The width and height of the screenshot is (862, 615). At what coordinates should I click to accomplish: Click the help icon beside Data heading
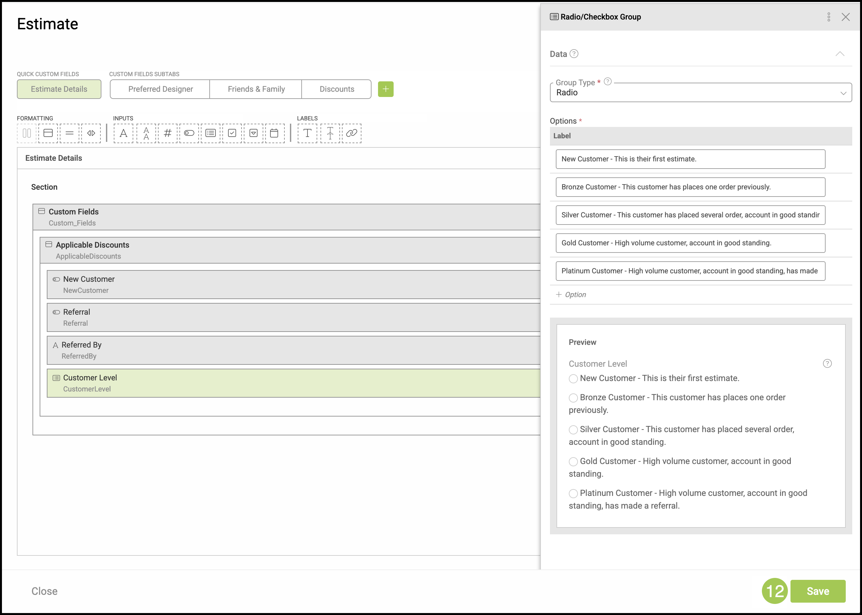tap(574, 54)
